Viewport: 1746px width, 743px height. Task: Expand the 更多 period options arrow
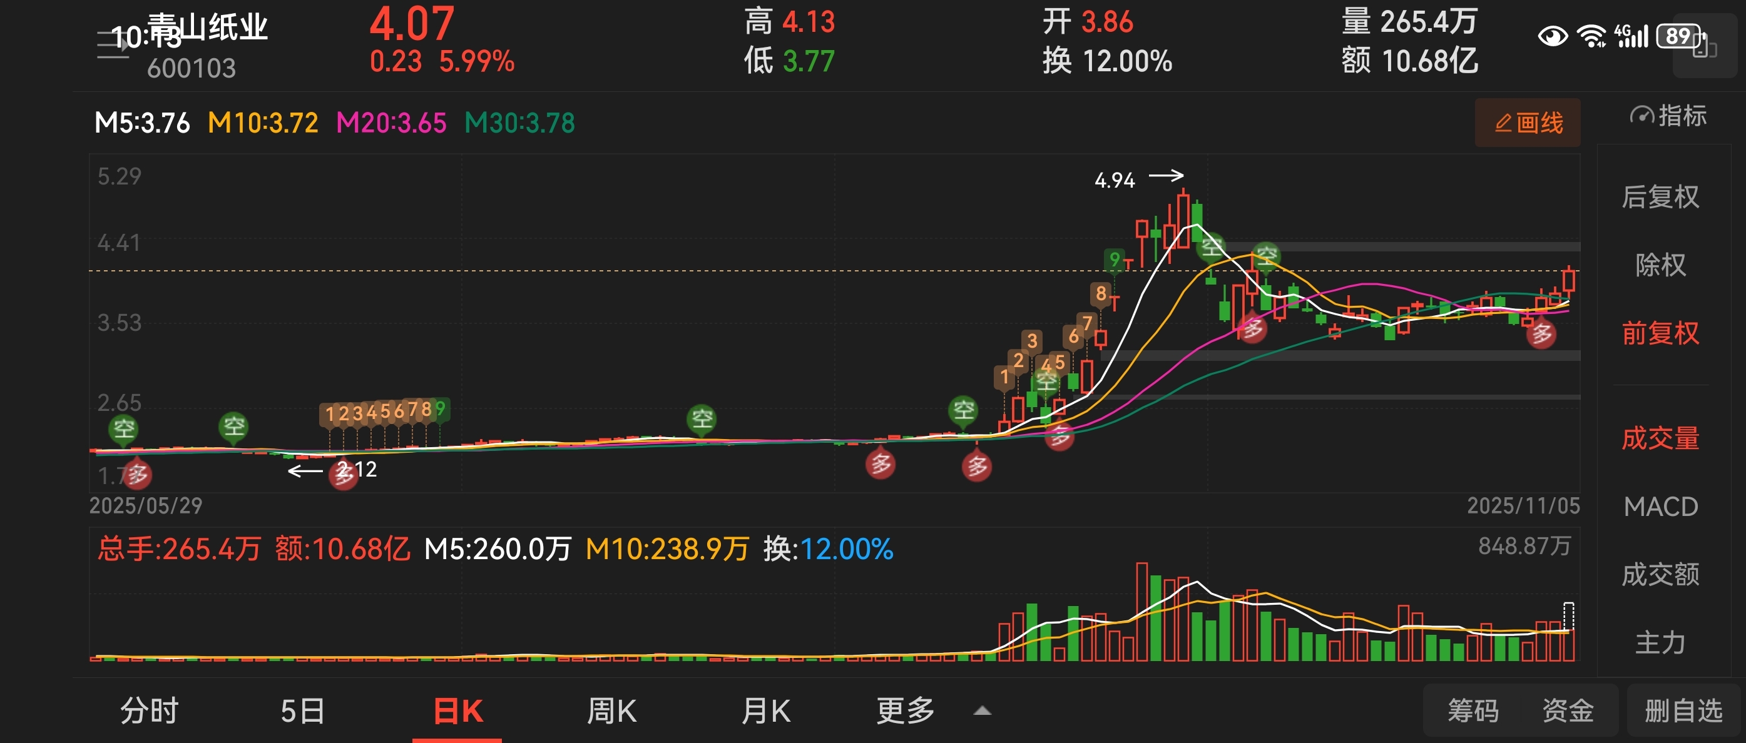click(x=982, y=710)
